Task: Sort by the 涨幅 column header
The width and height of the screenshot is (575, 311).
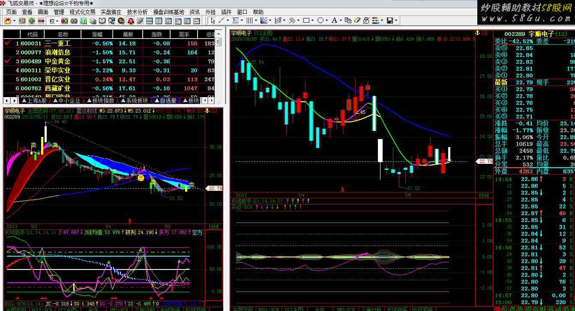Action: point(97,34)
